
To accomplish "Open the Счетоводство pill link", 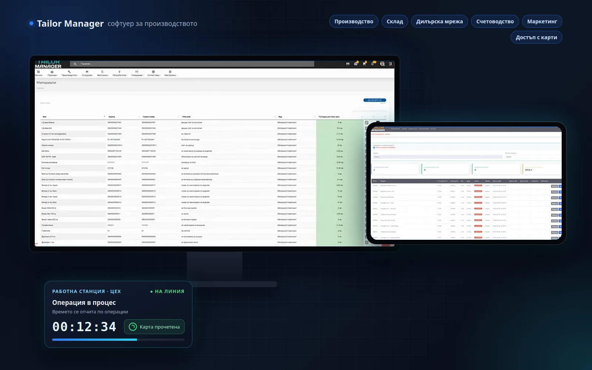I will click(x=495, y=21).
